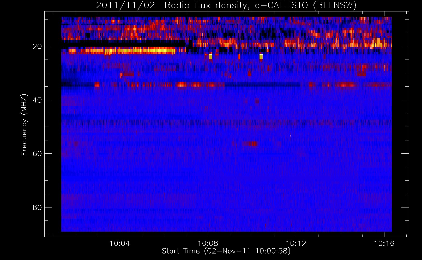The width and height of the screenshot is (422, 260).
Task: Click the '10:08' time tick label
Action: point(208,244)
